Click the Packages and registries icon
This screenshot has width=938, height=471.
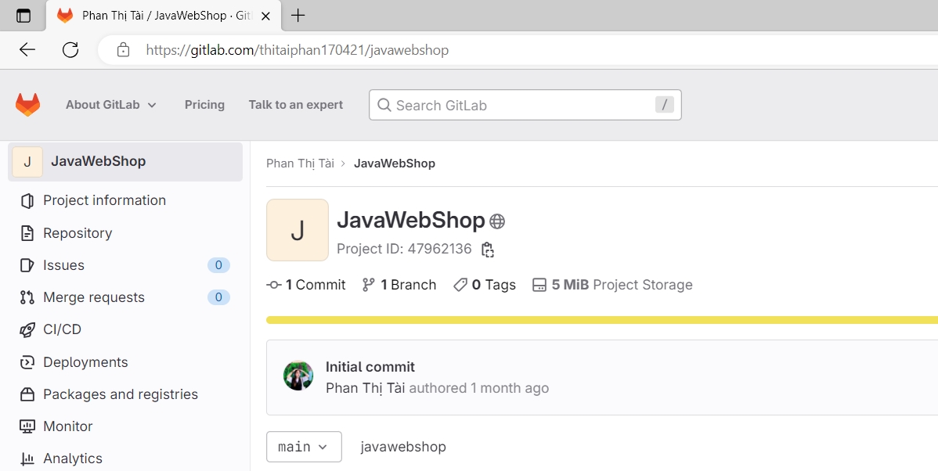click(27, 394)
